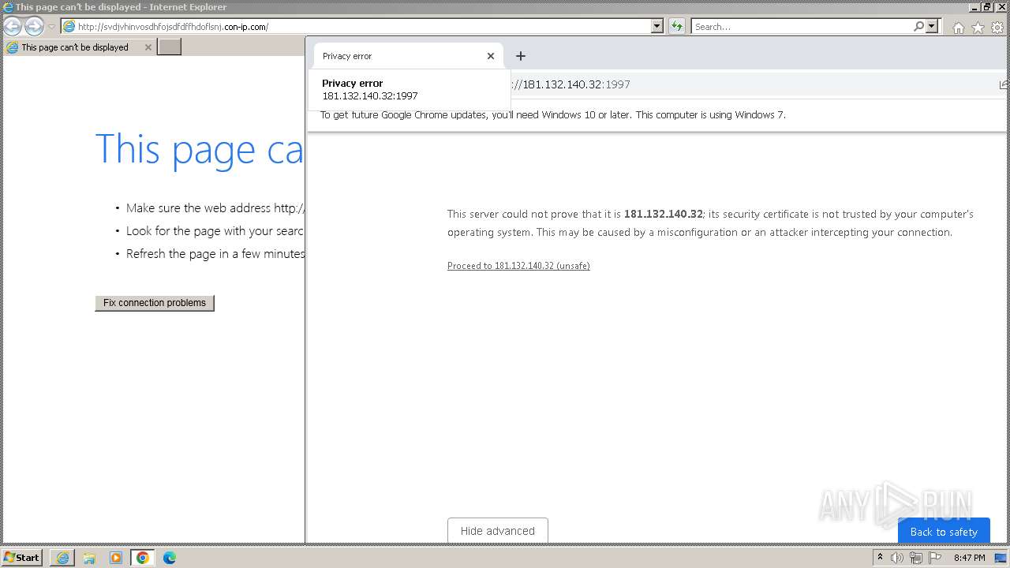This screenshot has height=568, width=1010.
Task: Click the search magnifier icon
Action: 918,27
